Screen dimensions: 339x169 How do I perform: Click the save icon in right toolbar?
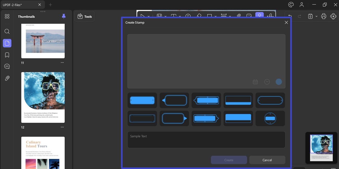pyautogui.click(x=310, y=16)
